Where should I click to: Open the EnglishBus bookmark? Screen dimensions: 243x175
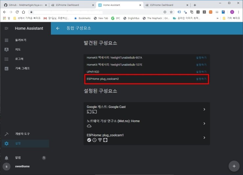pyautogui.click(x=131, y=18)
